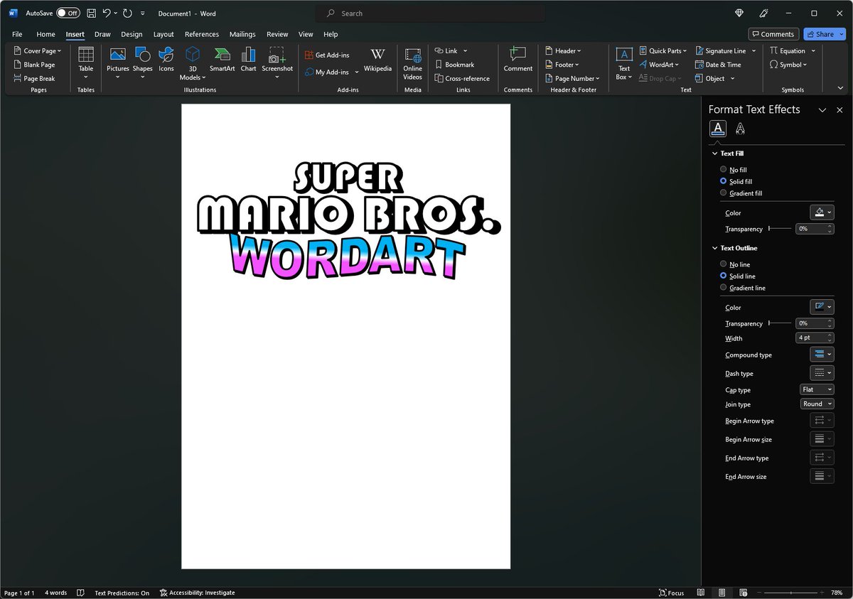Insert 3D Models
This screenshot has width=853, height=599.
coord(192,63)
